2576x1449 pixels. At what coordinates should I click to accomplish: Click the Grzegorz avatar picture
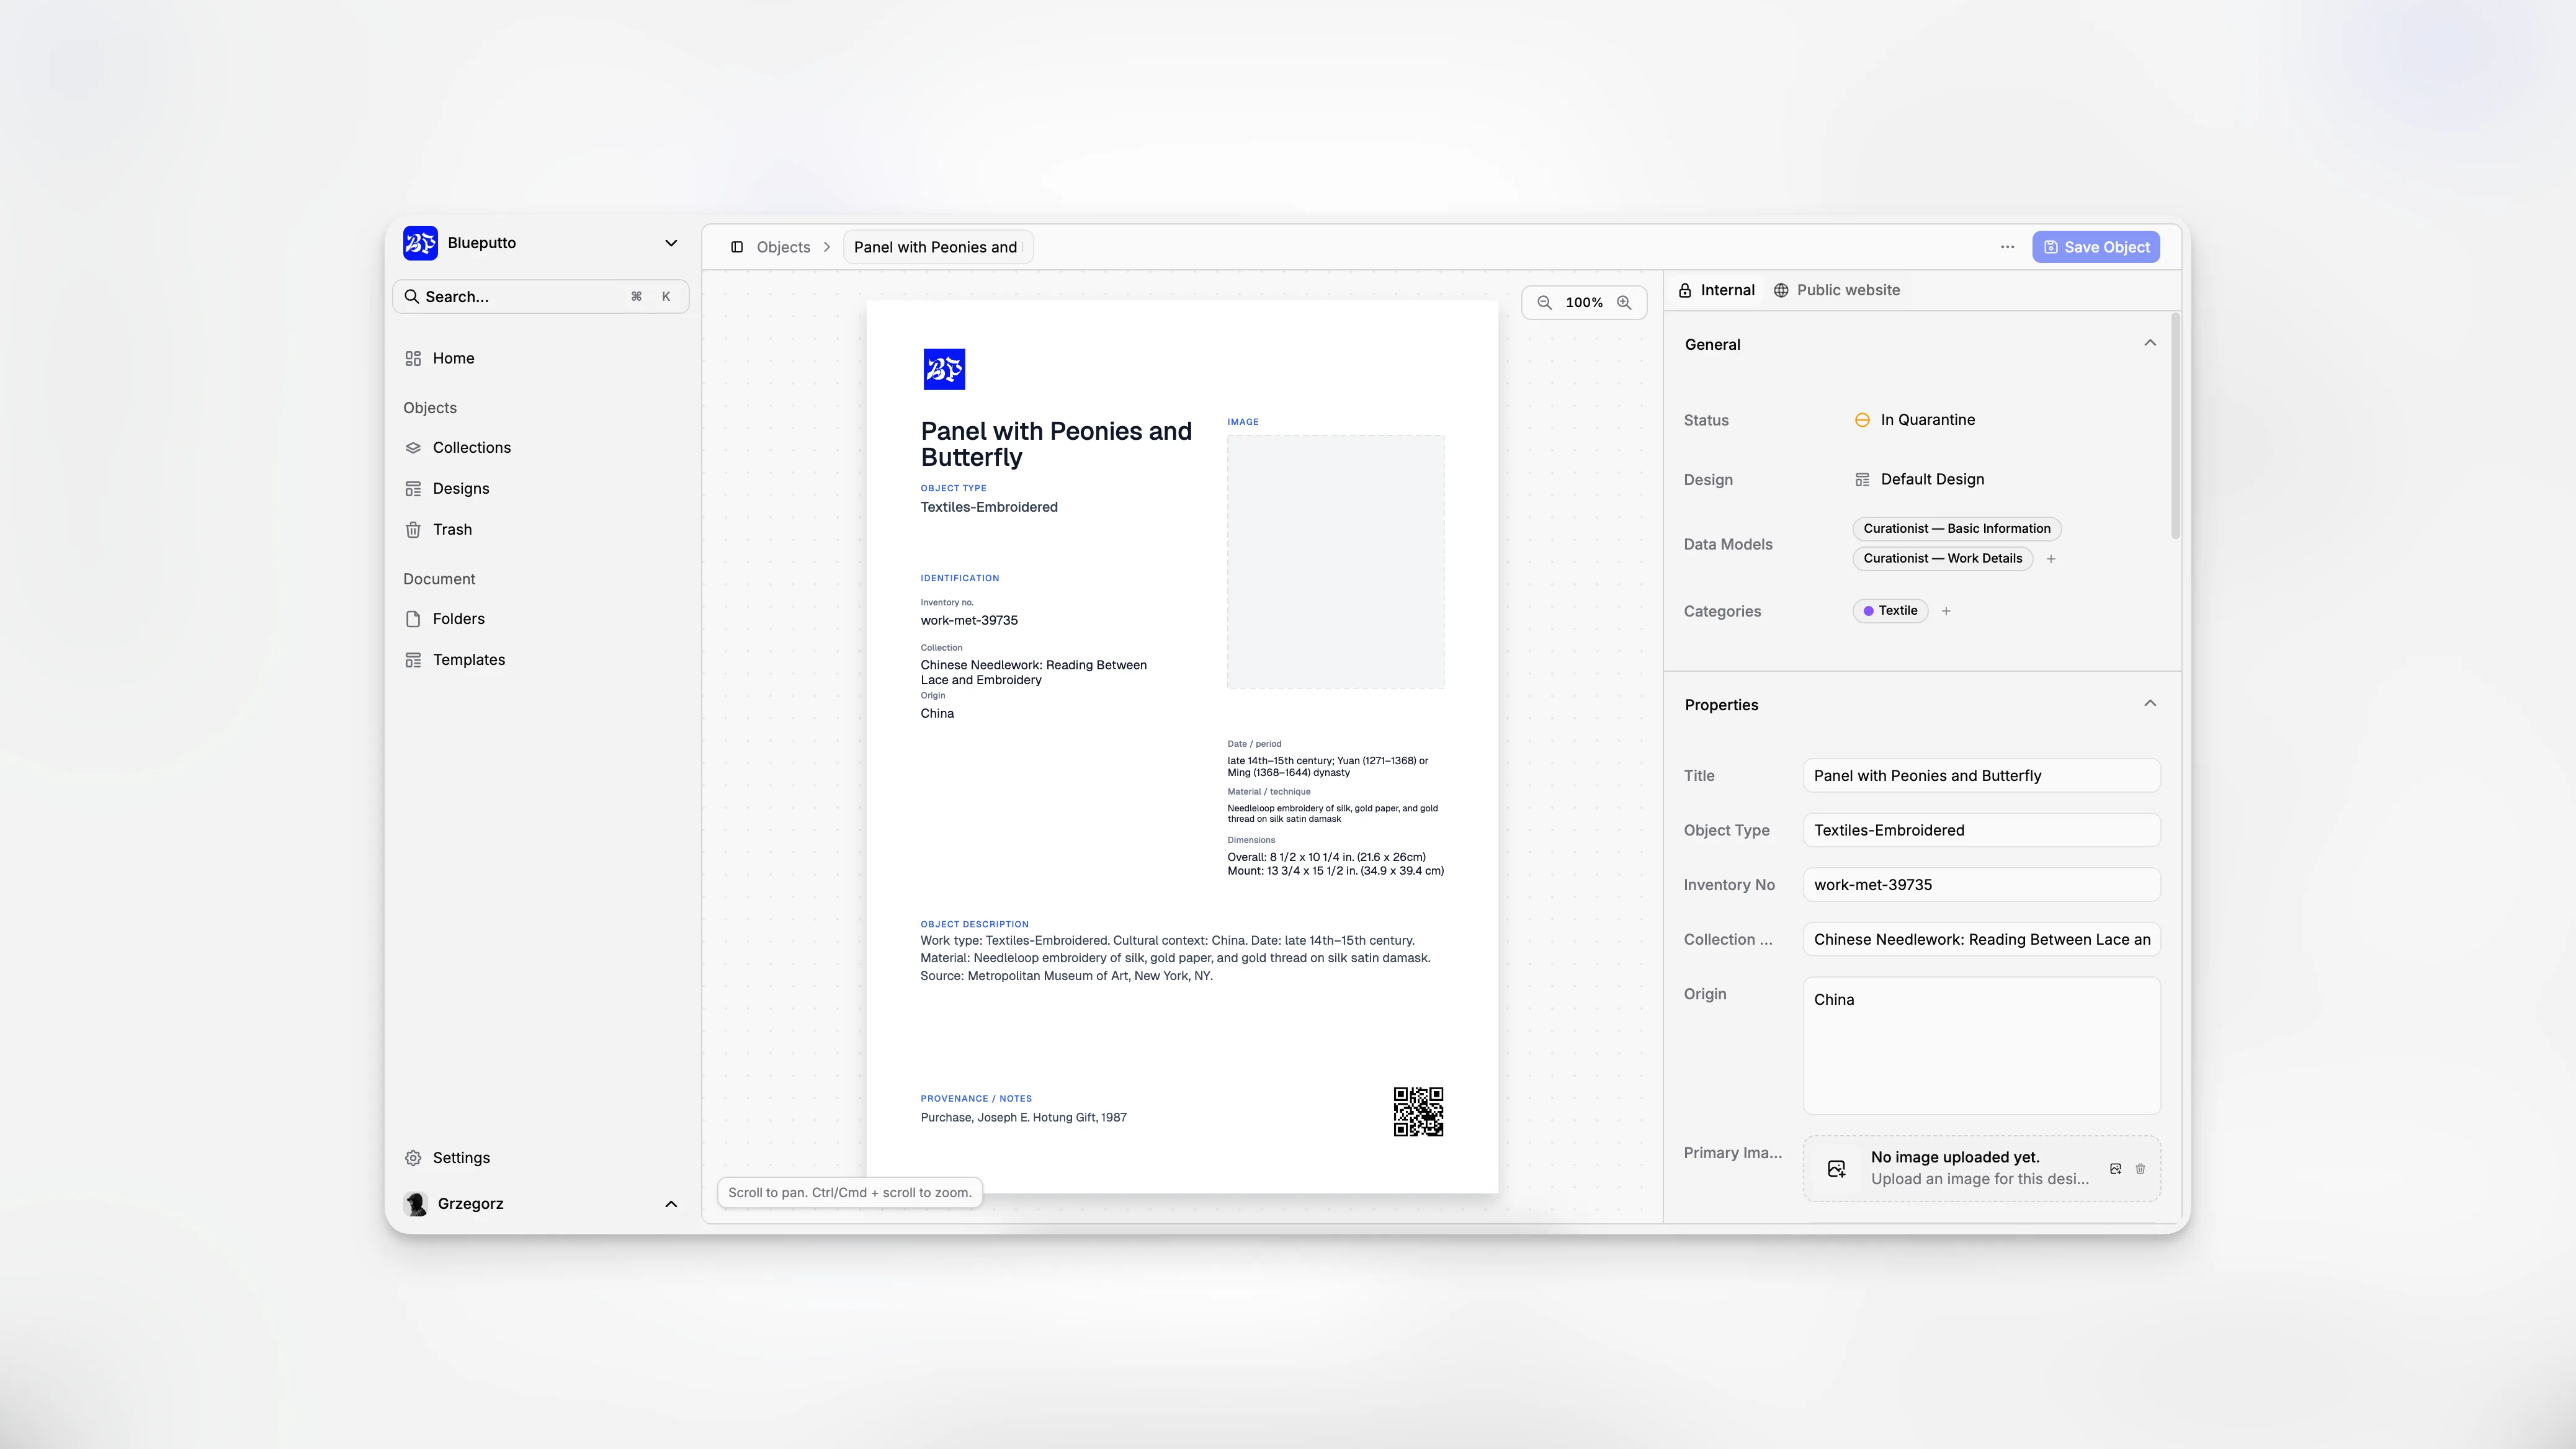(x=416, y=1204)
